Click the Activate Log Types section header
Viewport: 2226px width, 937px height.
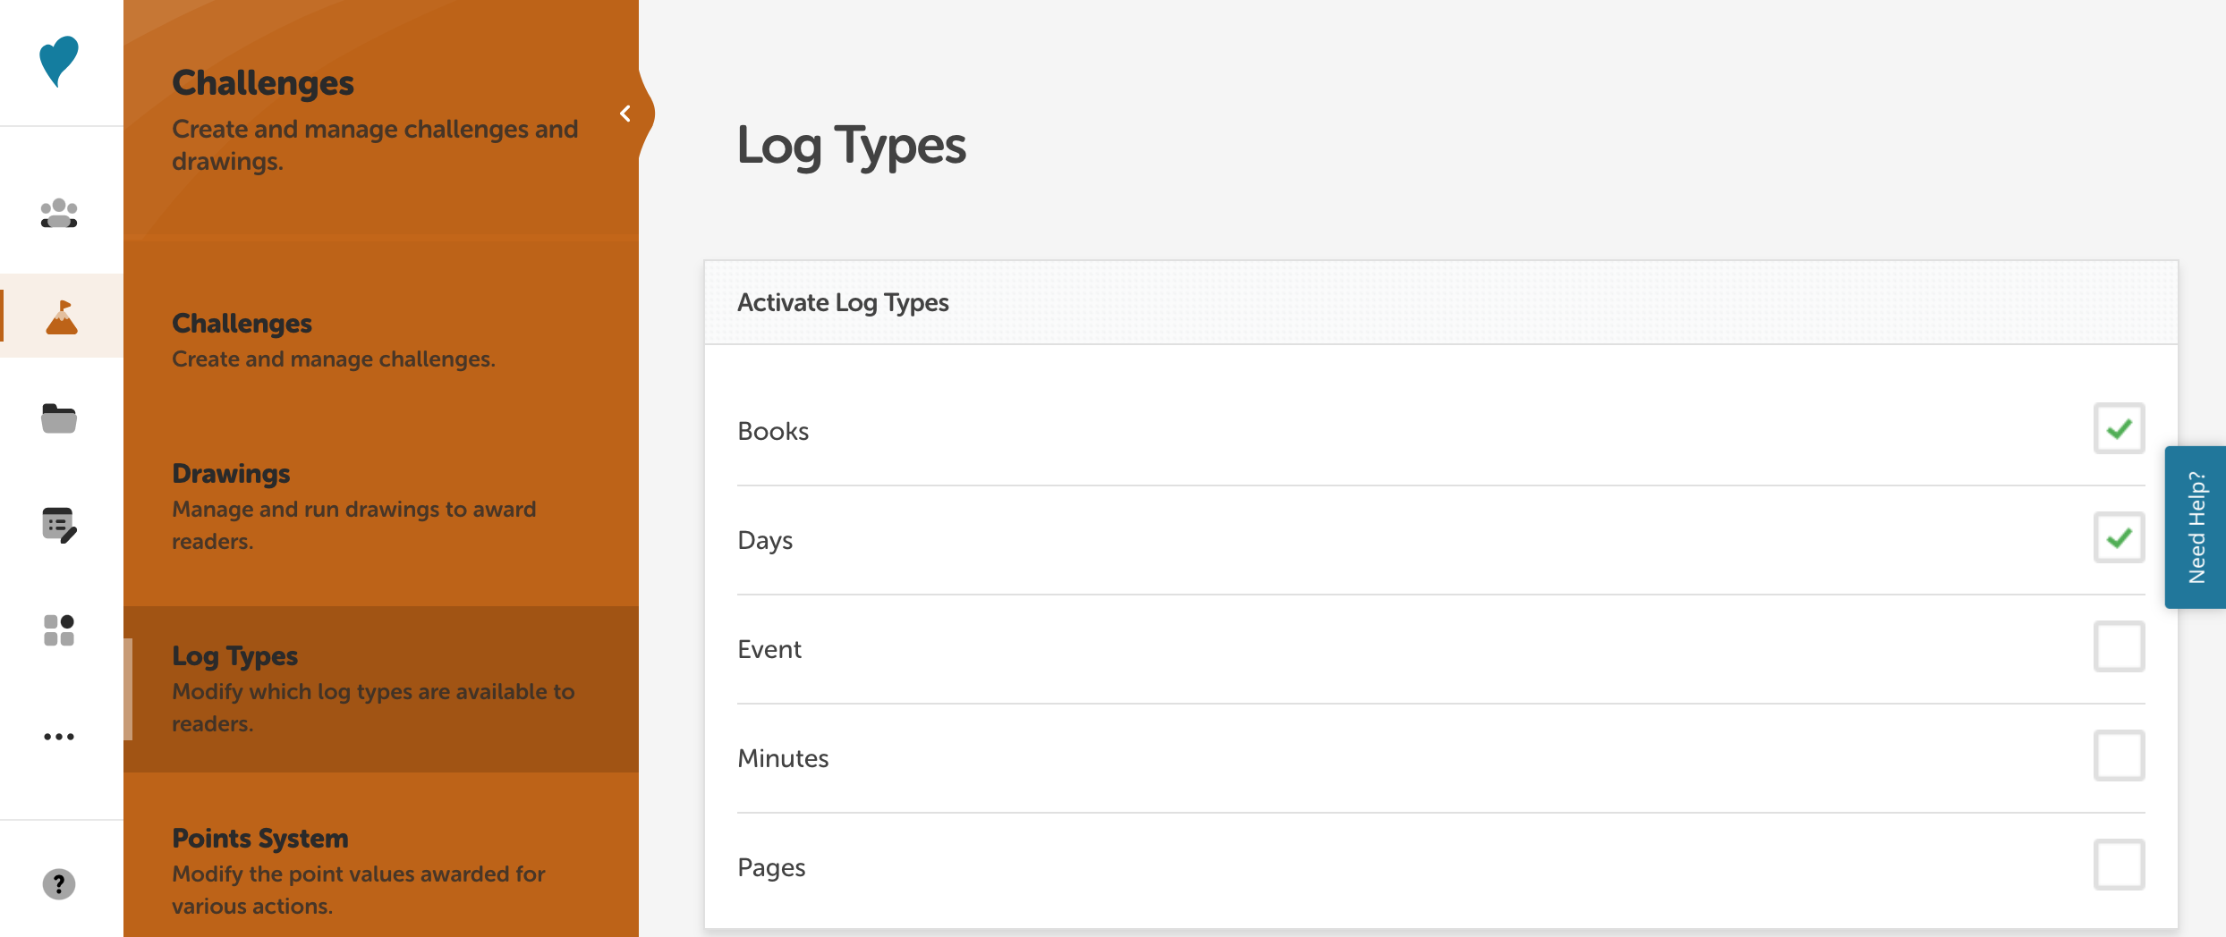[842, 302]
